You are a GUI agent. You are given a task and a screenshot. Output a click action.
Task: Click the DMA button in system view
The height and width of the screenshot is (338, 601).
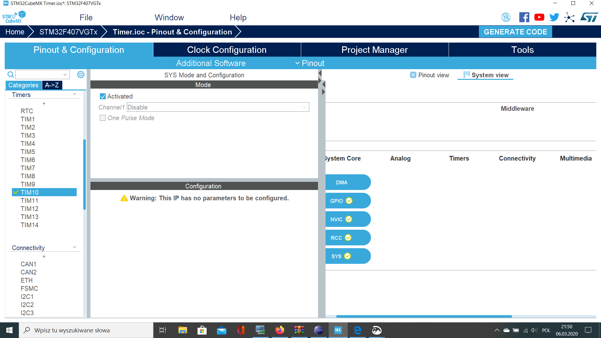coord(348,182)
